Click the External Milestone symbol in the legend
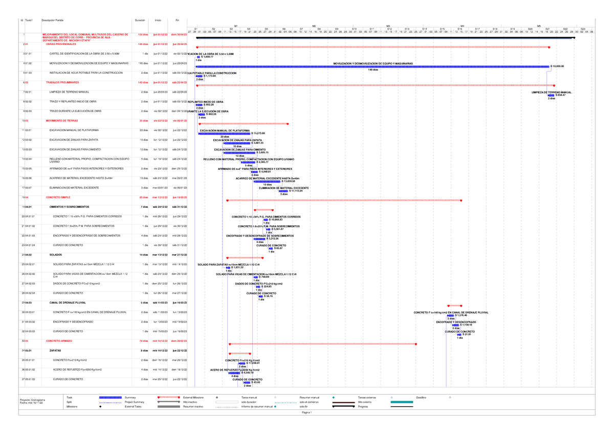This screenshot has height=434, width=614. (217, 397)
